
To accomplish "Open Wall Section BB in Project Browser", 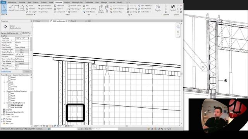I will coord(16,107).
